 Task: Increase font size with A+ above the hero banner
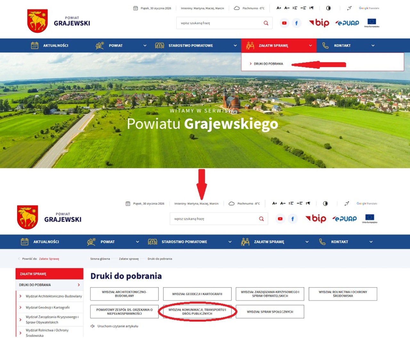[x=279, y=8]
